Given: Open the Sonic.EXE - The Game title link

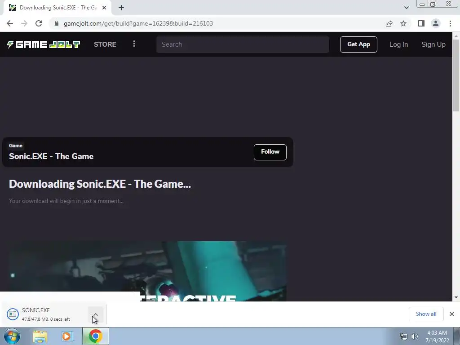Looking at the screenshot, I should (x=51, y=156).
